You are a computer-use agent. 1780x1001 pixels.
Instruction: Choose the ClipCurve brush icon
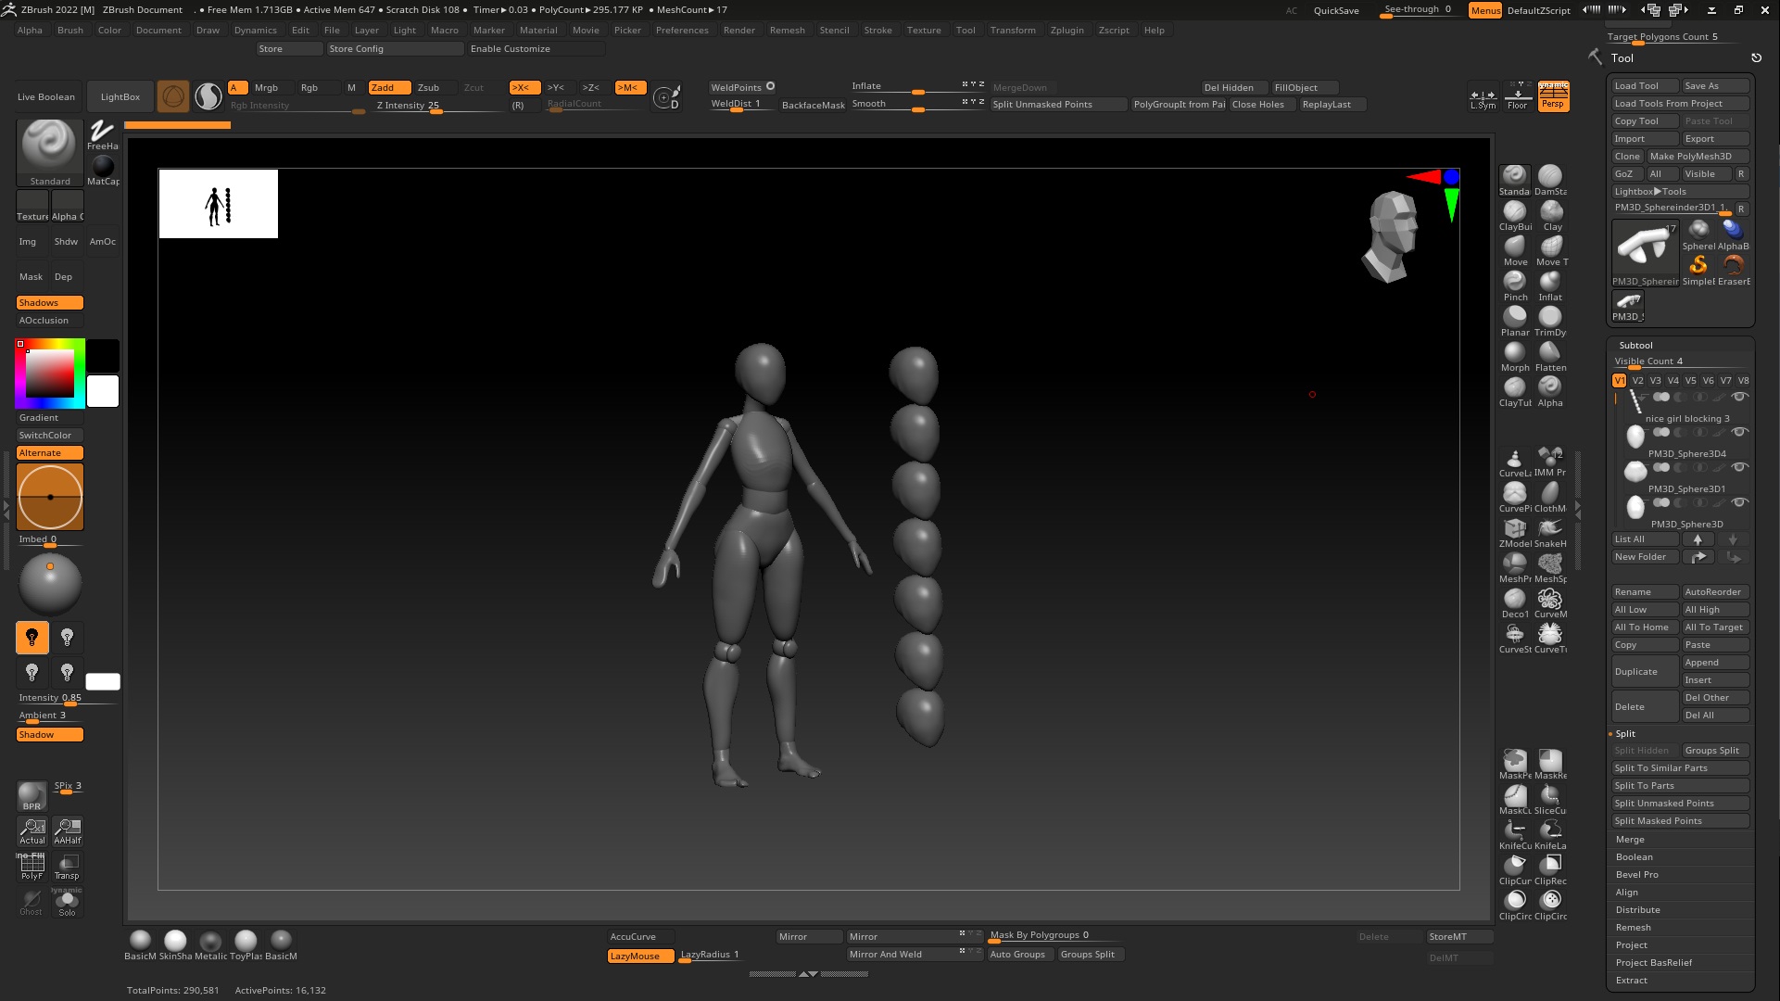(x=1515, y=867)
